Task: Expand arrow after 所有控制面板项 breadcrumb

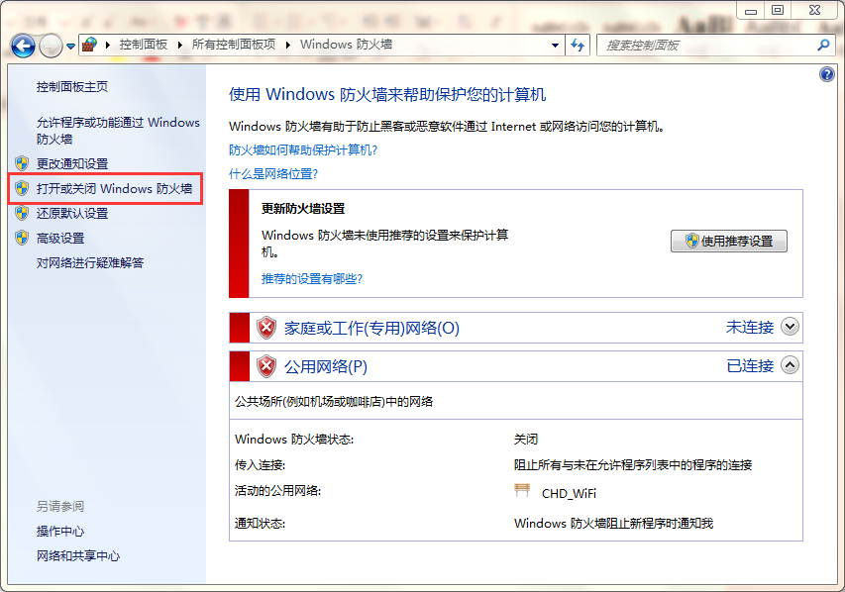Action: click(x=287, y=46)
